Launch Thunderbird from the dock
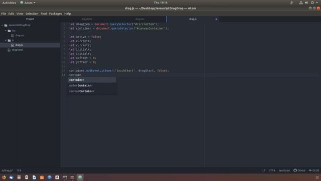Viewport: 321px width, 181px height. point(11,177)
